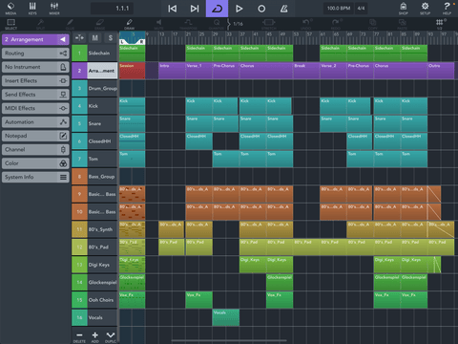Jump to the next locator

point(195,9)
